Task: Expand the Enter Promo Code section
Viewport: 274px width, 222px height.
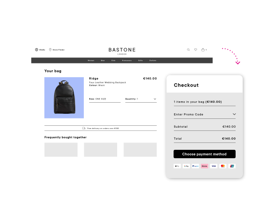Action: click(205, 114)
